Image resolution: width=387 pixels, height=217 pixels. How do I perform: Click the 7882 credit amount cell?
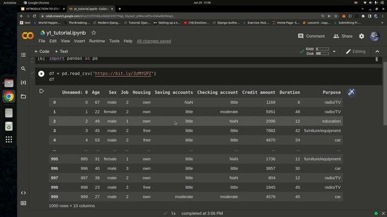point(270,131)
